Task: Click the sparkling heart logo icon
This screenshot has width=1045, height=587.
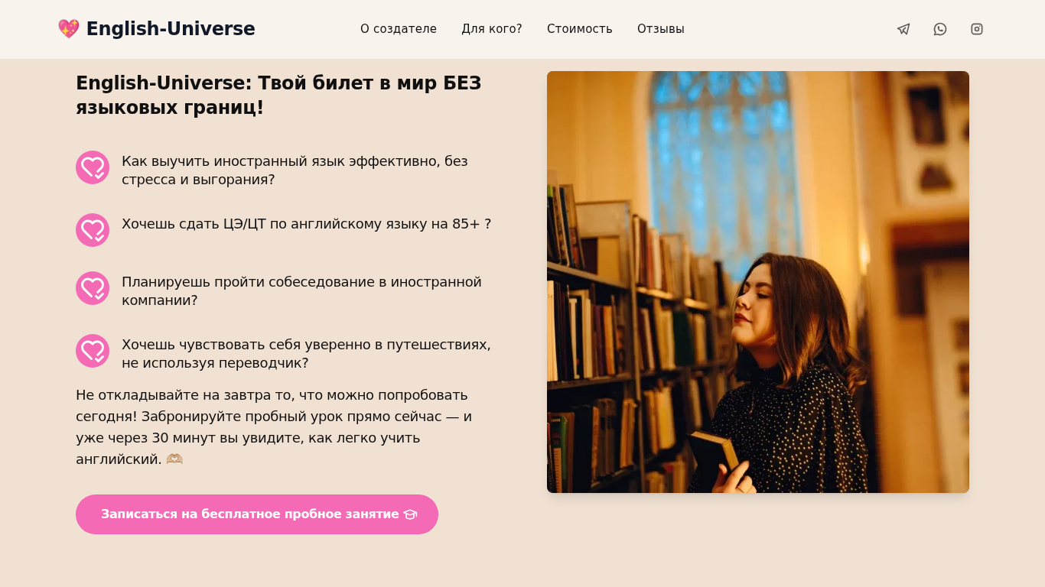Action: tap(69, 29)
